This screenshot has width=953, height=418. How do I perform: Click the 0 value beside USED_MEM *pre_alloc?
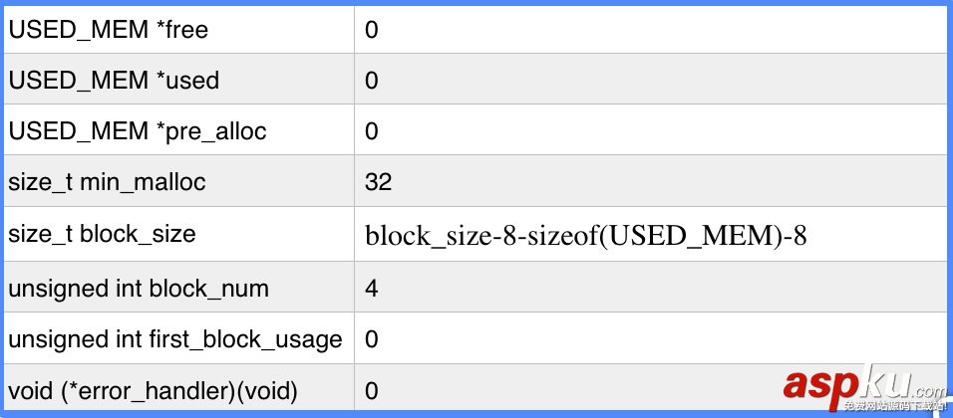coord(372,131)
